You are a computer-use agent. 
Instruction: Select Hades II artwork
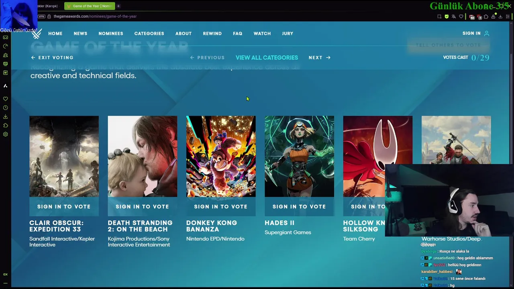coord(299,156)
